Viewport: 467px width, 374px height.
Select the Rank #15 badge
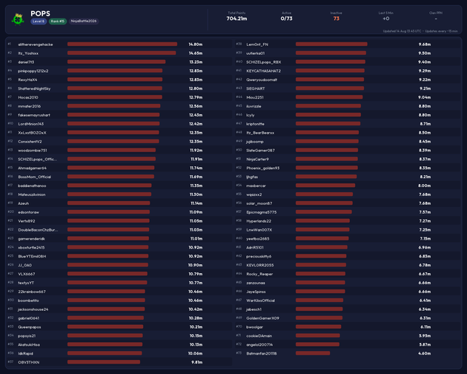58,22
